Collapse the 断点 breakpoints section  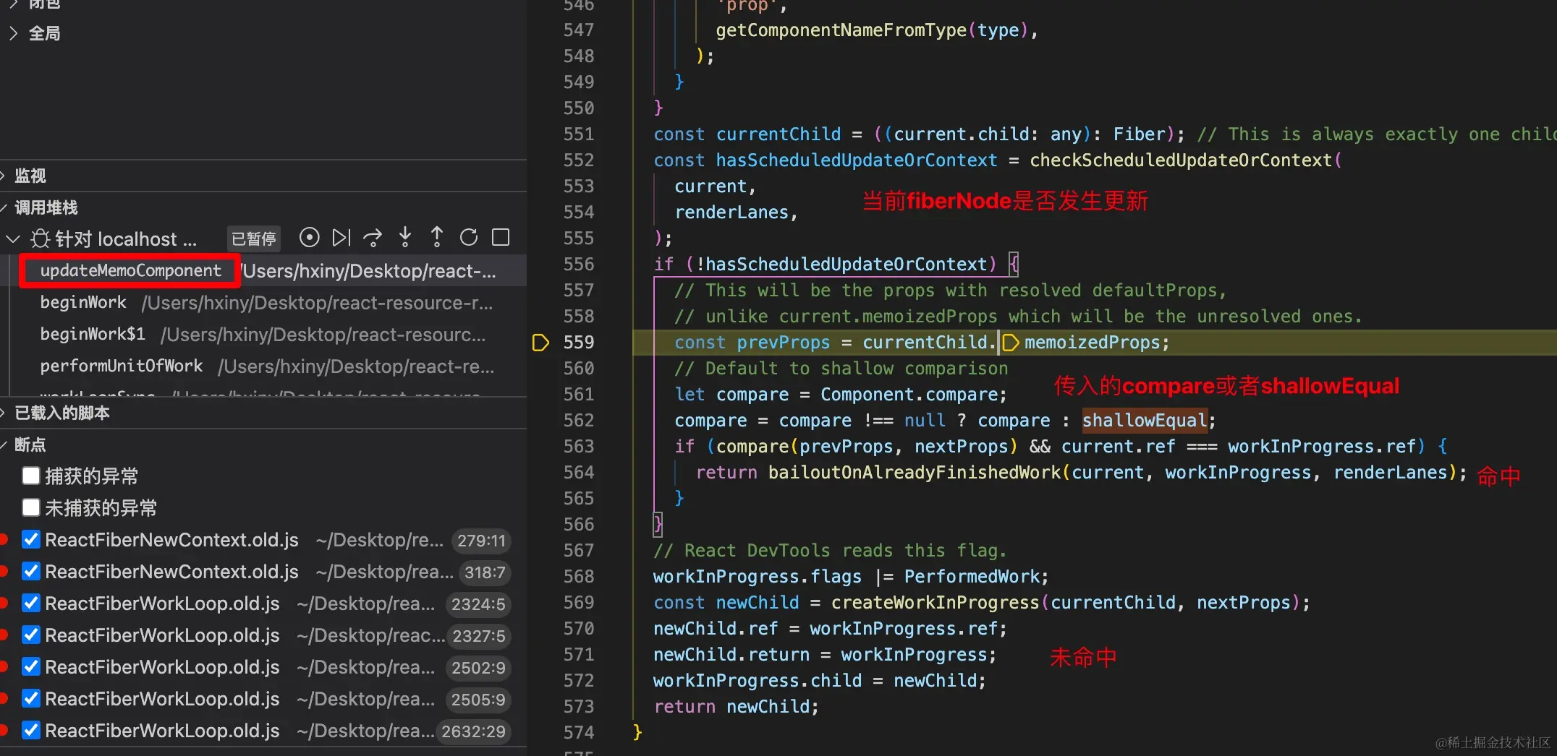point(4,444)
